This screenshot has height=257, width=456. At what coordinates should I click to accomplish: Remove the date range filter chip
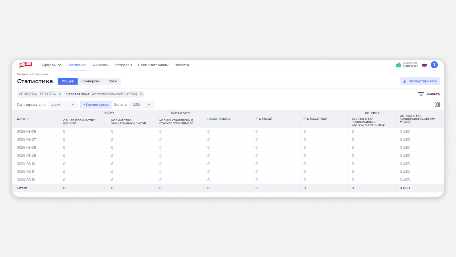tap(60, 94)
